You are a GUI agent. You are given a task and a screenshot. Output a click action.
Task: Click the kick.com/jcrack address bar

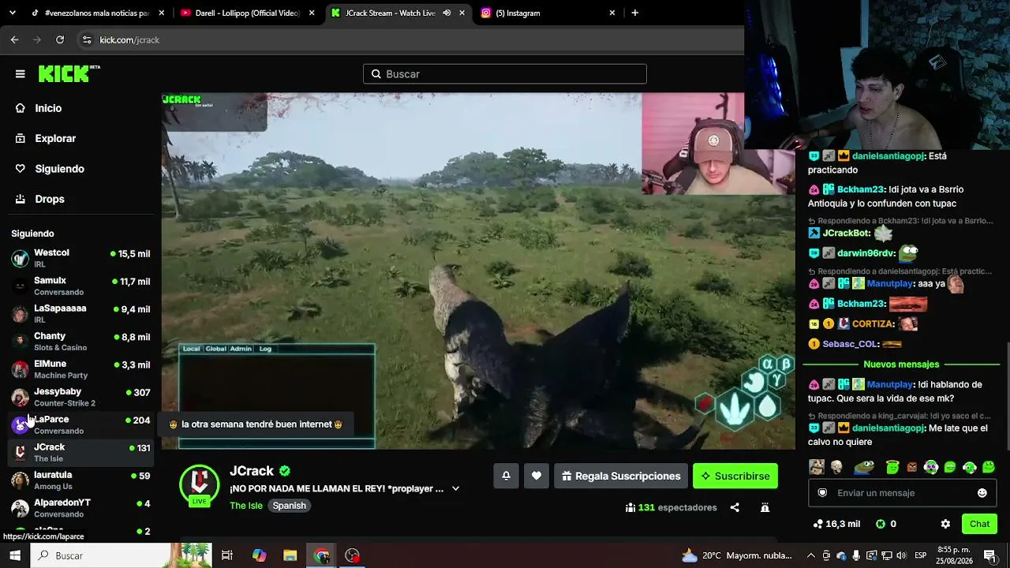[x=410, y=39]
